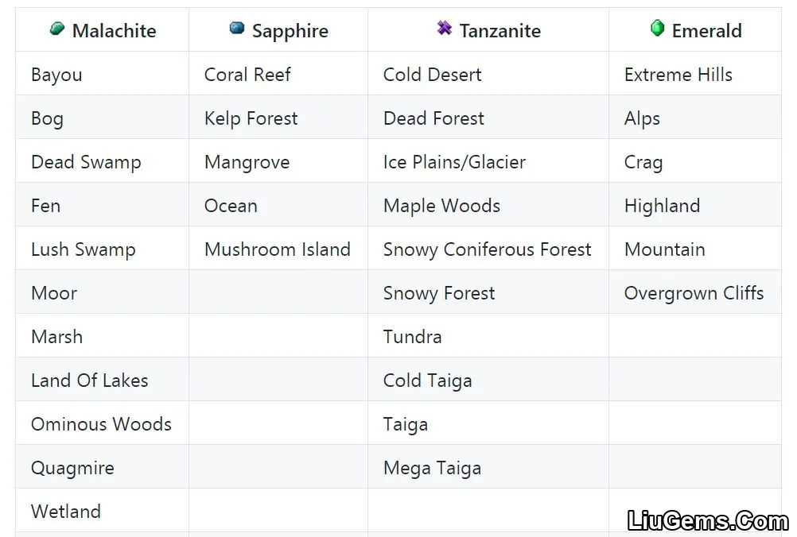Image resolution: width=797 pixels, height=537 pixels.
Task: Select the Snowy Coniferous Forest cell
Action: (x=487, y=249)
